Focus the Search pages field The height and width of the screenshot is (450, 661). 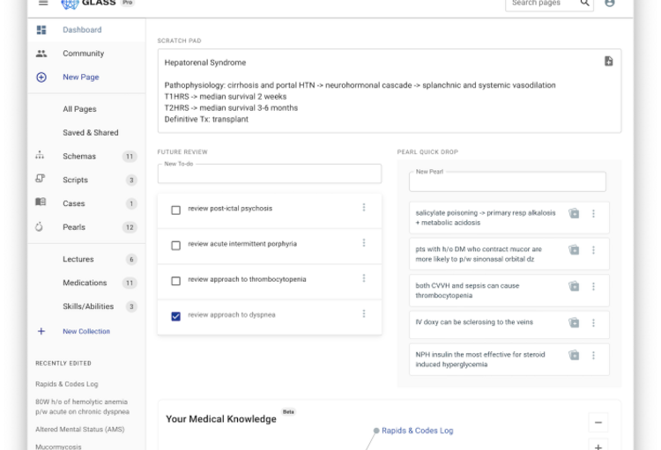coord(542,3)
